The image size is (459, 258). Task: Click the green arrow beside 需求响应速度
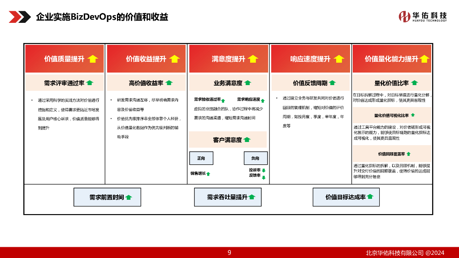click(x=263, y=101)
